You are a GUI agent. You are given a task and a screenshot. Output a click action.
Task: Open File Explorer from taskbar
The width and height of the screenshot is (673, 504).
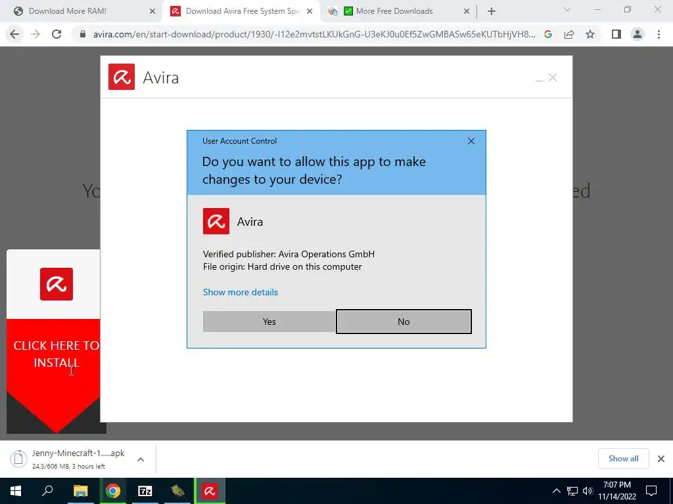click(80, 491)
